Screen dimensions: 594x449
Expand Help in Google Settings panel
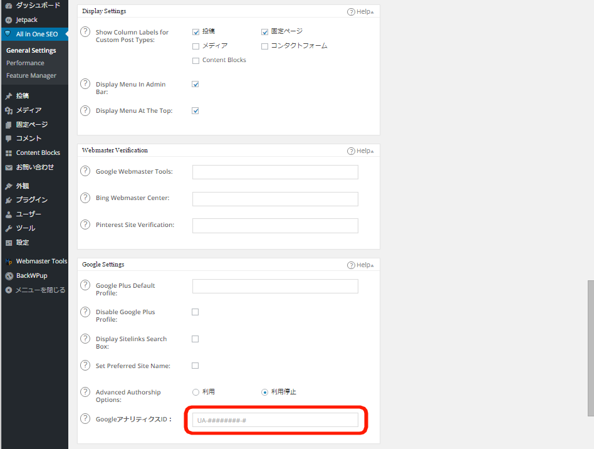coord(360,265)
